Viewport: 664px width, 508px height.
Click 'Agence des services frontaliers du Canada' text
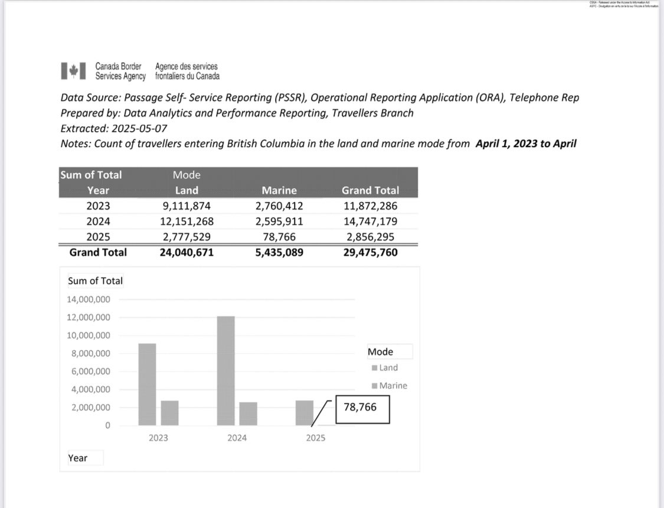pos(187,71)
